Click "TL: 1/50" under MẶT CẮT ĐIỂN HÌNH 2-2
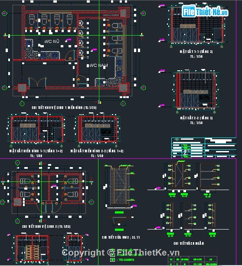242x266 pixels. click(x=97, y=155)
